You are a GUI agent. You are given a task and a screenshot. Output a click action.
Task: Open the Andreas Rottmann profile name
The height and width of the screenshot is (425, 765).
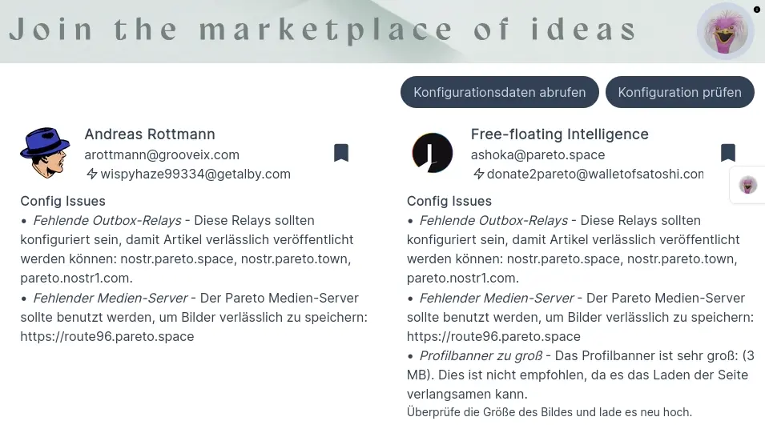[x=150, y=134]
